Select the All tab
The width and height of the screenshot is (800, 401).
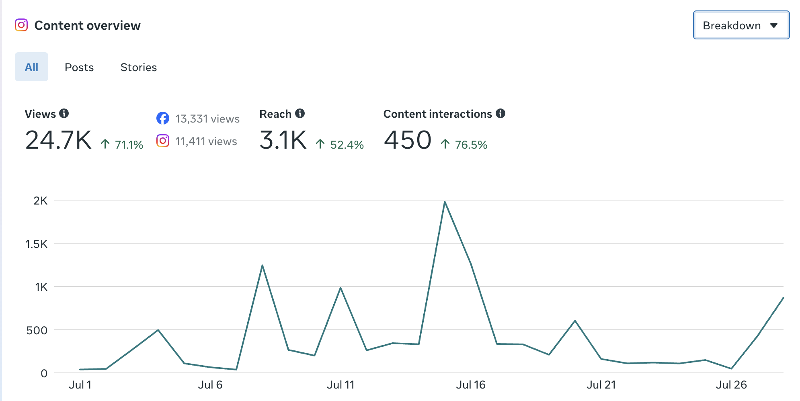point(31,67)
